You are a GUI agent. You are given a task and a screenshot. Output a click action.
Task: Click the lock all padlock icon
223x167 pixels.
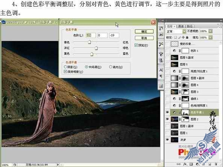point(187,37)
